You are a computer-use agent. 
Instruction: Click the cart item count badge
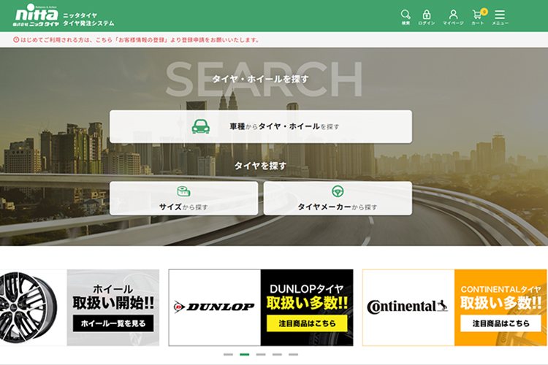[484, 12]
